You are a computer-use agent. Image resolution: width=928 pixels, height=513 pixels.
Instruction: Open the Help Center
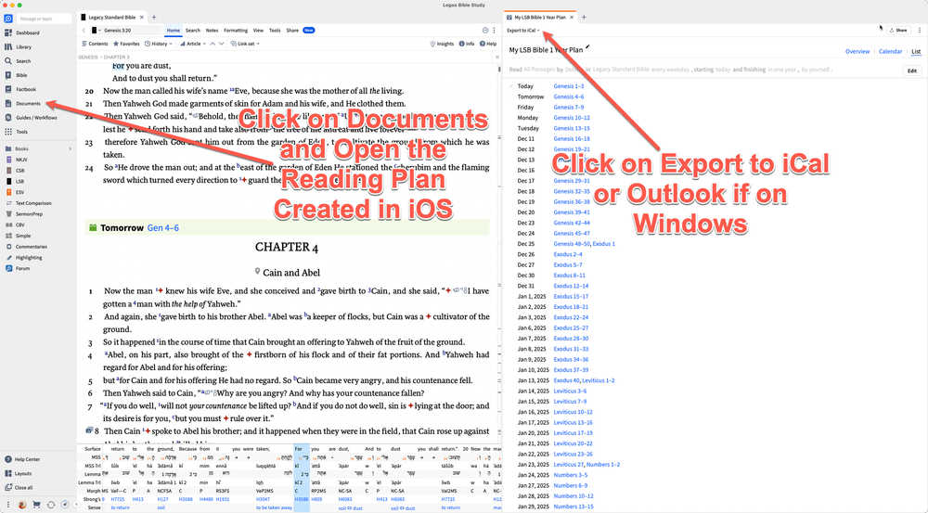[22, 459]
